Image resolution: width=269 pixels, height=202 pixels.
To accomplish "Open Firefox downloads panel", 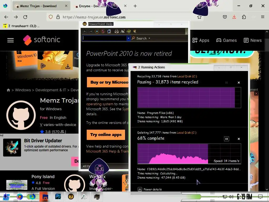I will (x=234, y=17).
